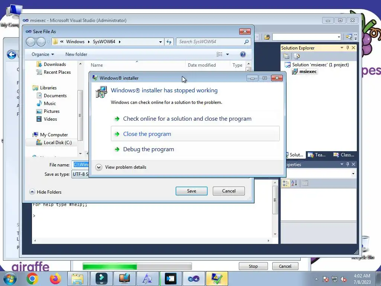The image size is (381, 286).
Task: Select Local Disk (C:) drive
Action: pos(58,143)
